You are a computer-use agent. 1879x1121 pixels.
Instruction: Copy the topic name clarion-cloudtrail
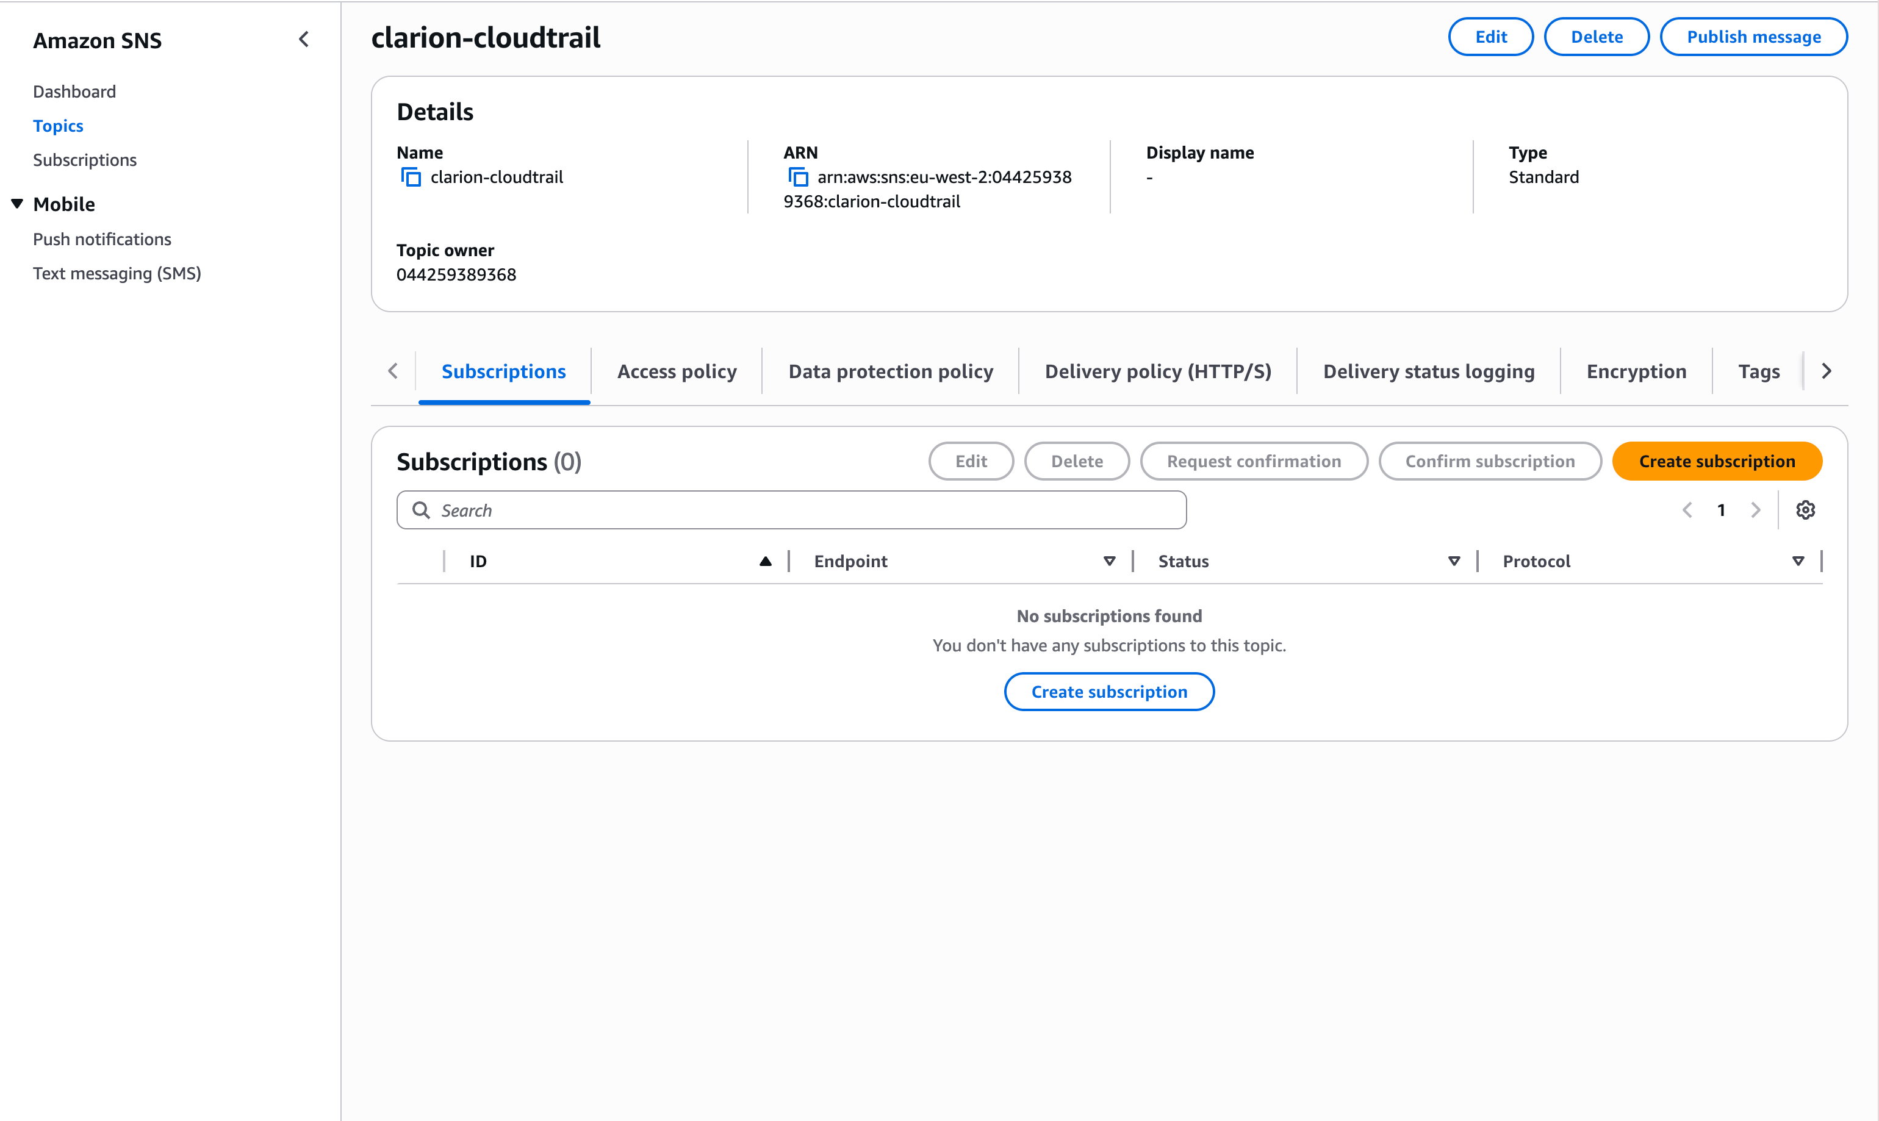pos(410,177)
